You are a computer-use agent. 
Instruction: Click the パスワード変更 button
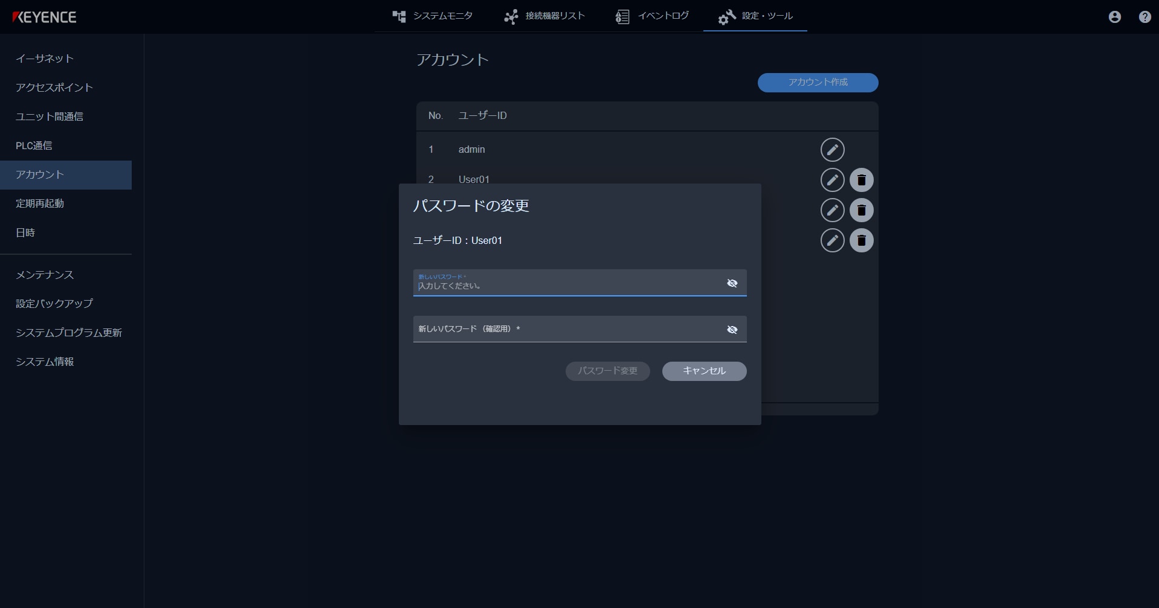(x=607, y=371)
